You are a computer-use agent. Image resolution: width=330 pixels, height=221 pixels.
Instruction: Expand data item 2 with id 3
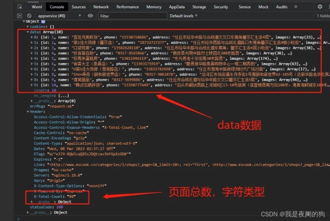pyautogui.click(x=32, y=48)
